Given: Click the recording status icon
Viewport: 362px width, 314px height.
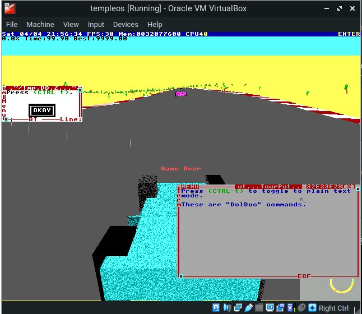Looking at the screenshot, I should pyautogui.click(x=280, y=307).
